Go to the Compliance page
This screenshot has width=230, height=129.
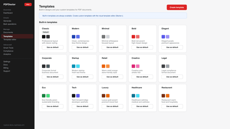click(x=8, y=51)
